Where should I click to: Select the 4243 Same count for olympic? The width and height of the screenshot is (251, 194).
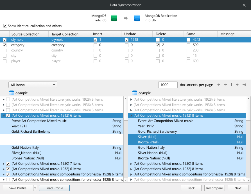196,40
